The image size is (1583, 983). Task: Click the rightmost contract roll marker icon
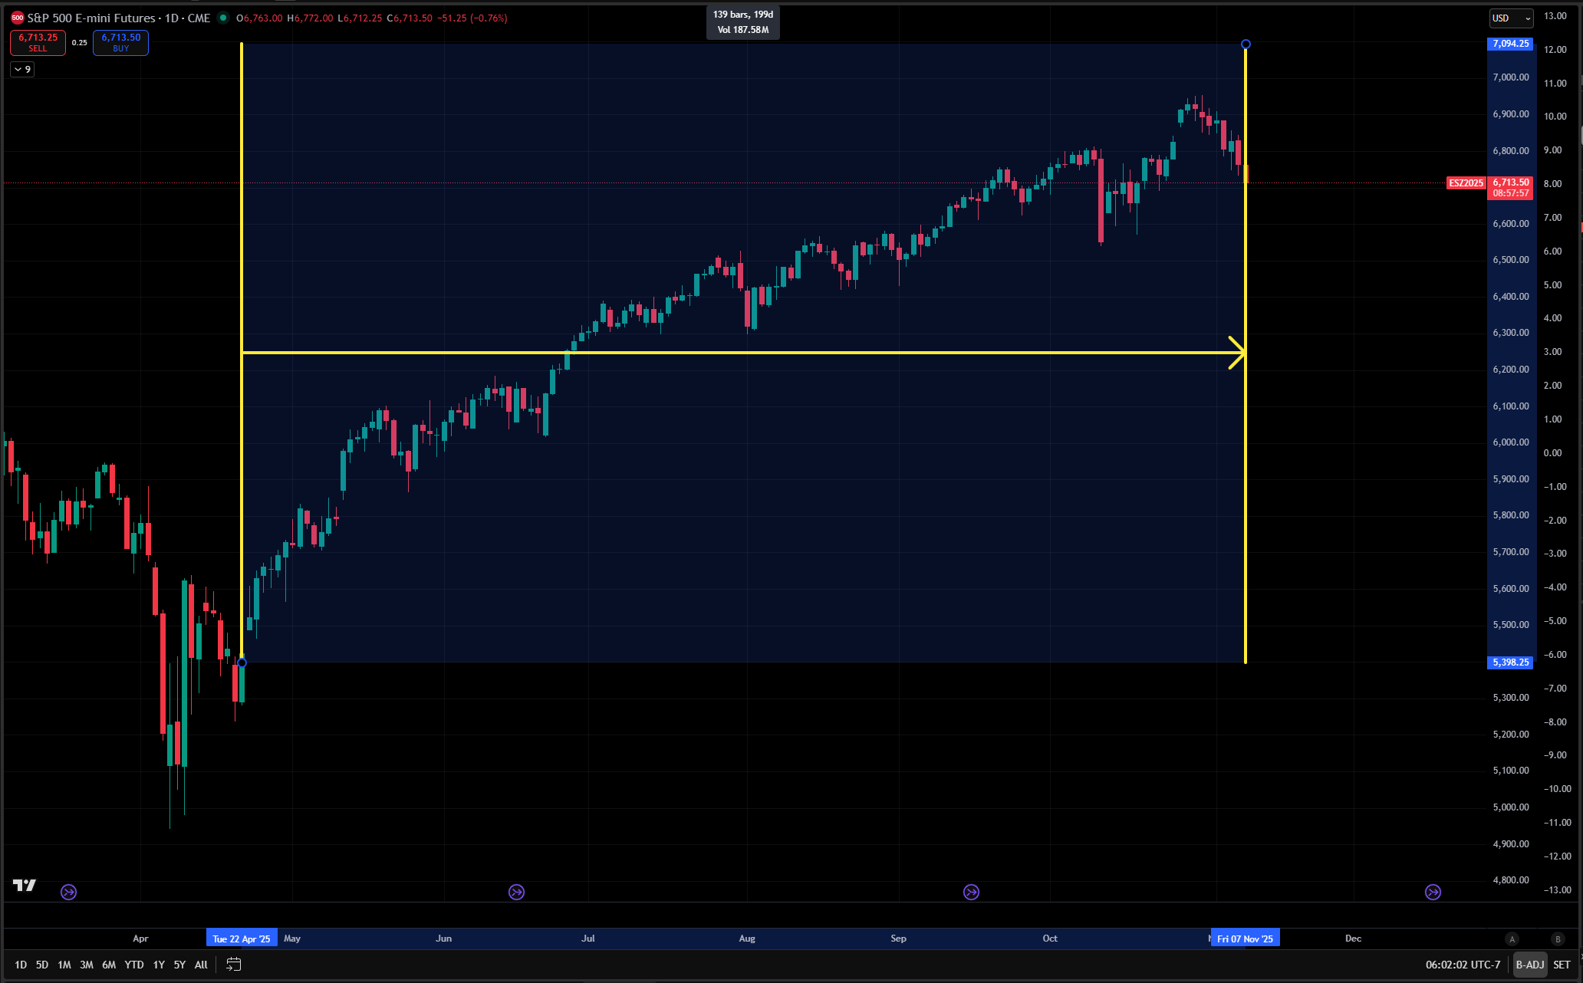(1433, 892)
